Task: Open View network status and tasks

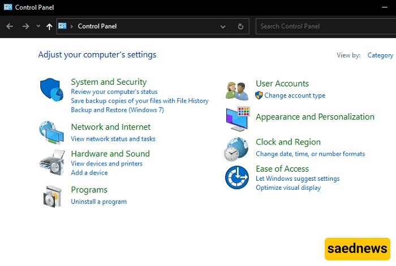Action: click(x=113, y=139)
